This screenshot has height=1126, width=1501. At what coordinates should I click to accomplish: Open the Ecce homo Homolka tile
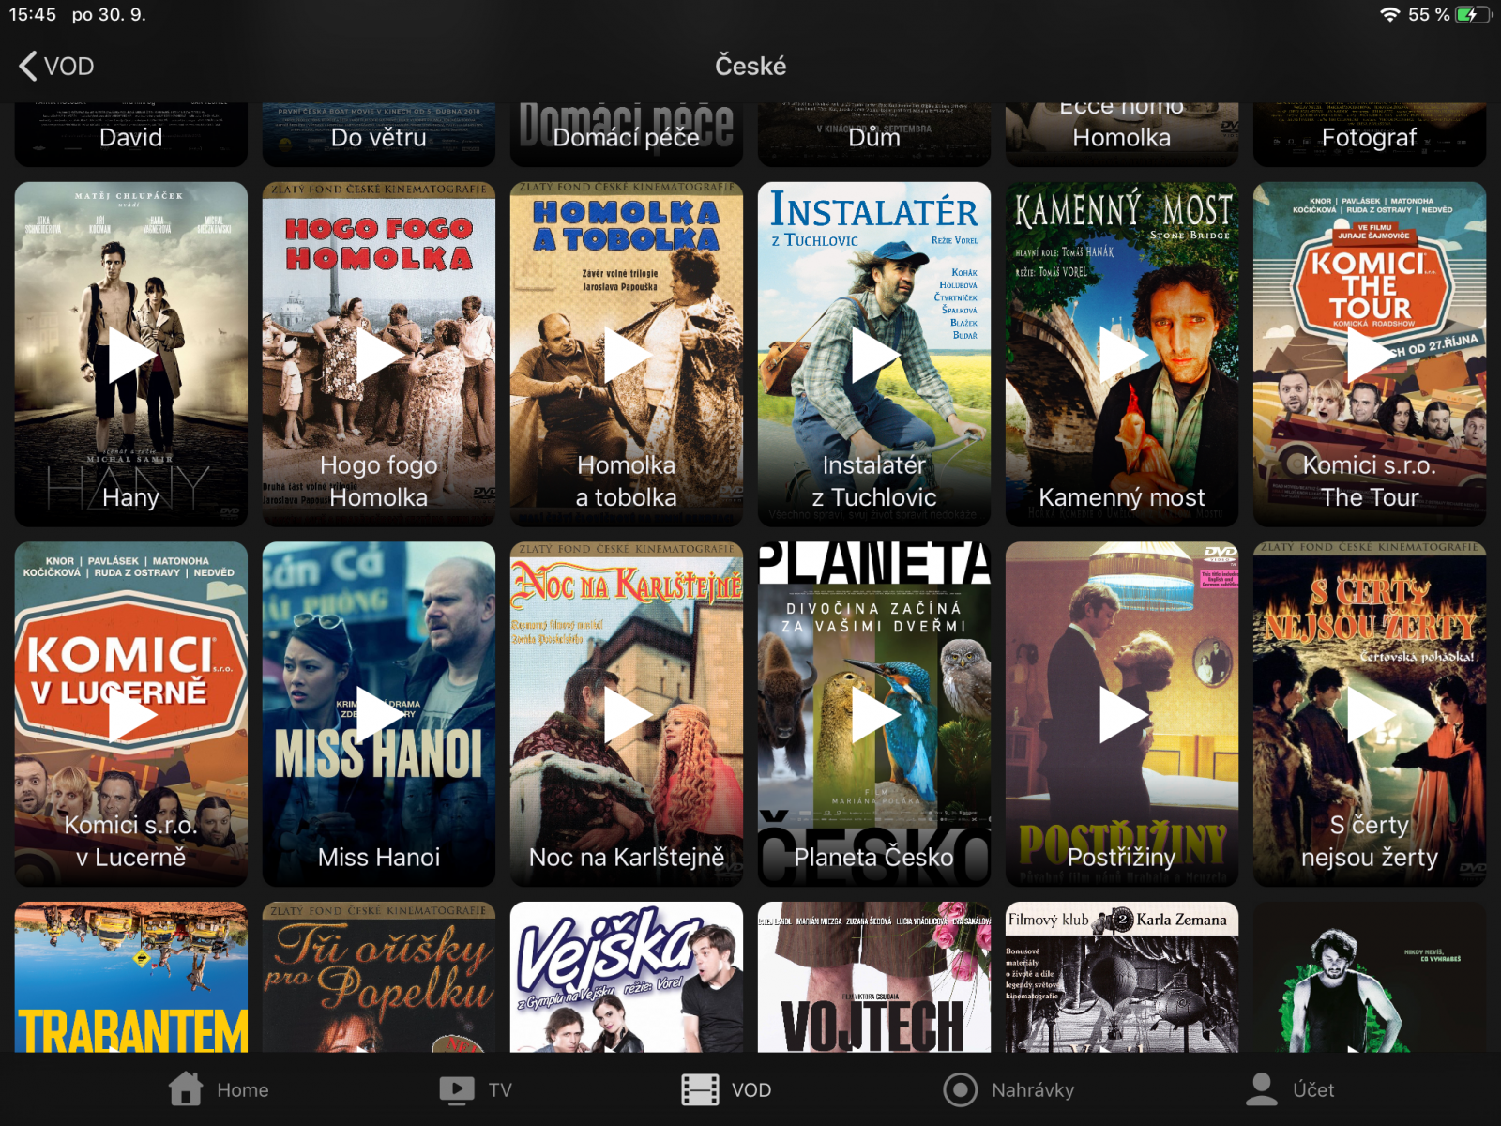[1122, 134]
